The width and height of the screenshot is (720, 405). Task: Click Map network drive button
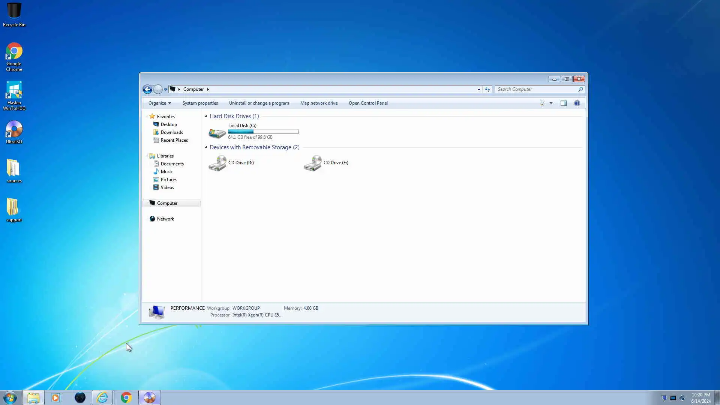tap(319, 103)
